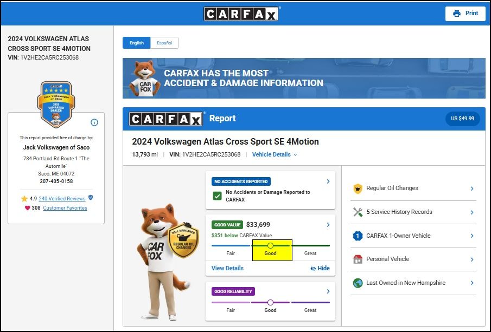Click NO ACCIDENTS REPORTED badge
This screenshot has width=491, height=332.
241,181
